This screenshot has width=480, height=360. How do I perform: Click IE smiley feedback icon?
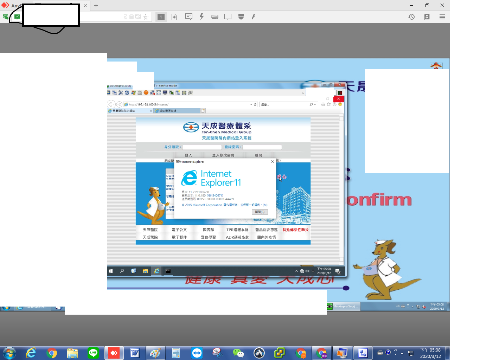340,104
